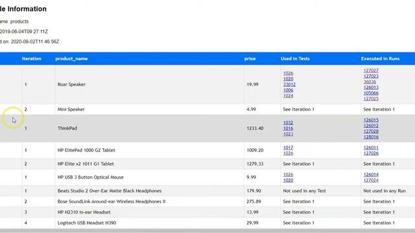Viewport: 415px width, 233px height.
Task: Click iteration number 3 for HP H2310 row
Action: (x=26, y=212)
